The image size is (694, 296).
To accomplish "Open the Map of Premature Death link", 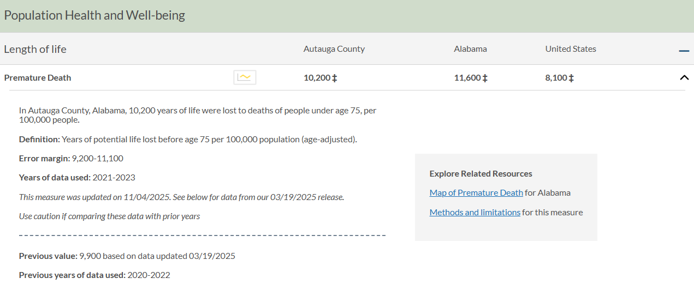I will coord(476,192).
